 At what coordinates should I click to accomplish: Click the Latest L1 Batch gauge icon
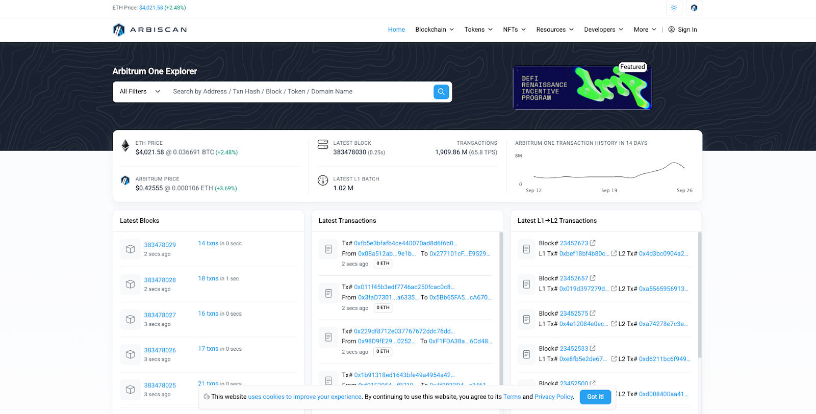323,180
